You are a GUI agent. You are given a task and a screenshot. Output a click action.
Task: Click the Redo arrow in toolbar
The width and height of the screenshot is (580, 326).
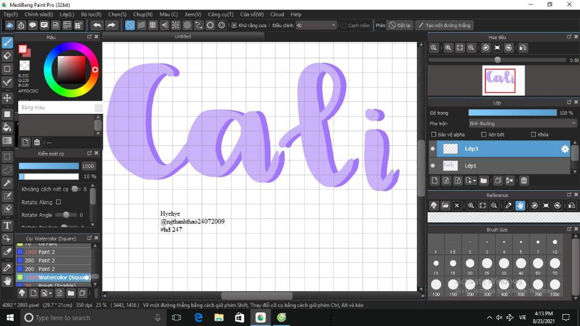111,25
